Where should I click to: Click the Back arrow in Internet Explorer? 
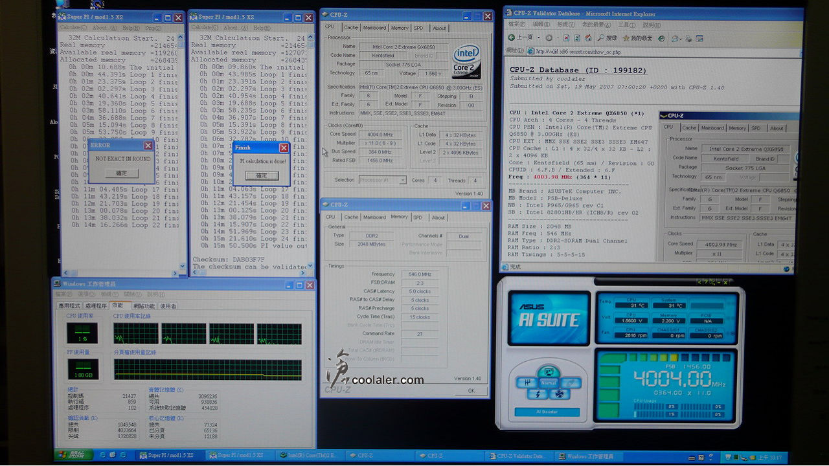pyautogui.click(x=512, y=38)
